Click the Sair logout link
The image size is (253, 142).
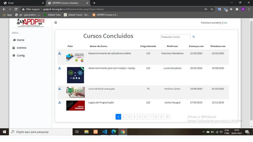pyautogui.click(x=225, y=23)
